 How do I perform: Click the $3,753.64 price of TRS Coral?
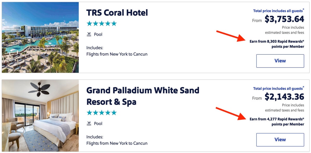(284, 19)
